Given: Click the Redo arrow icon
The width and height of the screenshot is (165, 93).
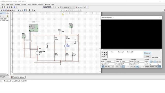Looking at the screenshot, I should pos(16,7).
